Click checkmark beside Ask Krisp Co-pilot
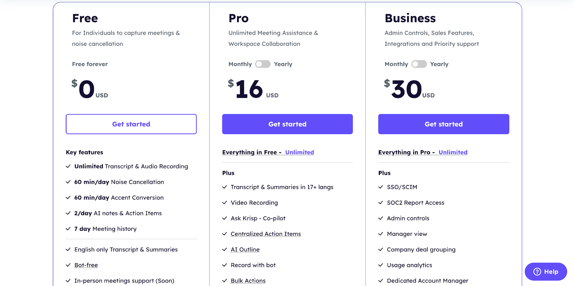This screenshot has width=575, height=286. point(225,218)
